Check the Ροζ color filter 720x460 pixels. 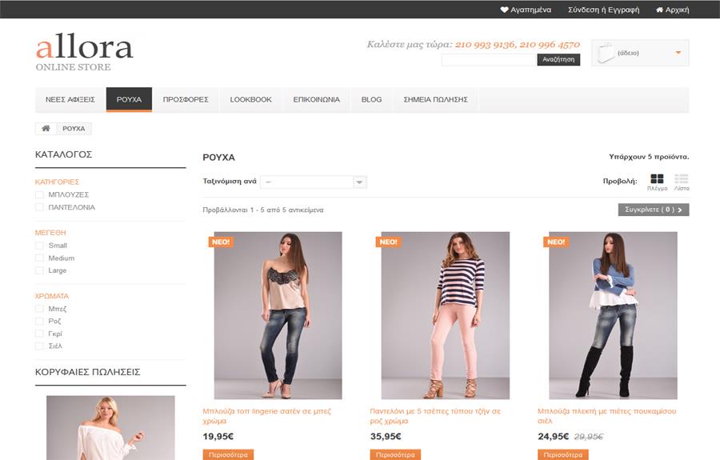(x=39, y=322)
